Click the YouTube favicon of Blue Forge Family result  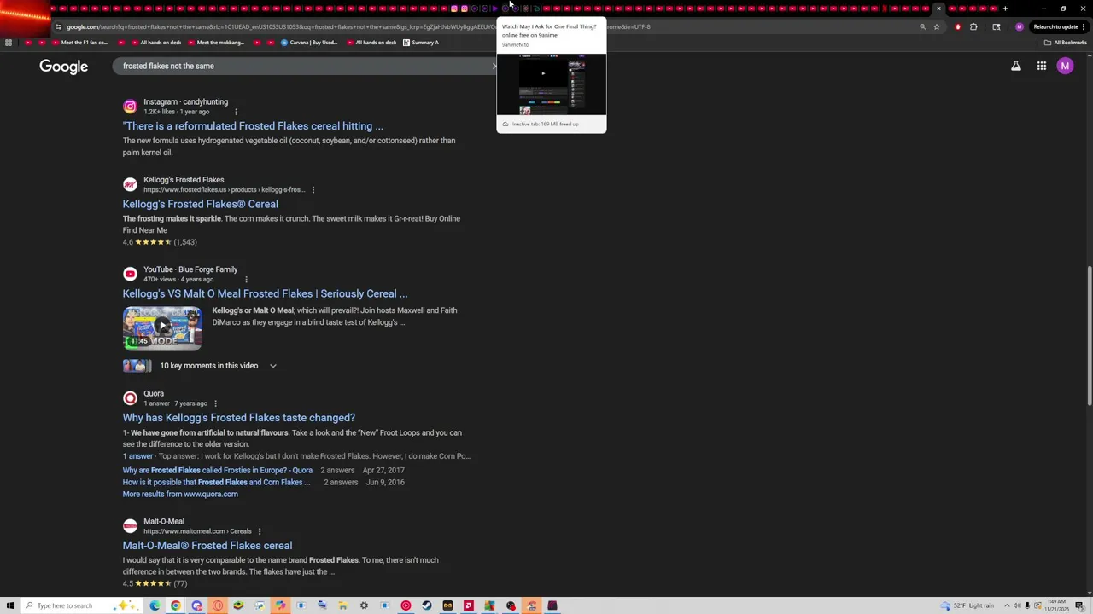(x=130, y=274)
